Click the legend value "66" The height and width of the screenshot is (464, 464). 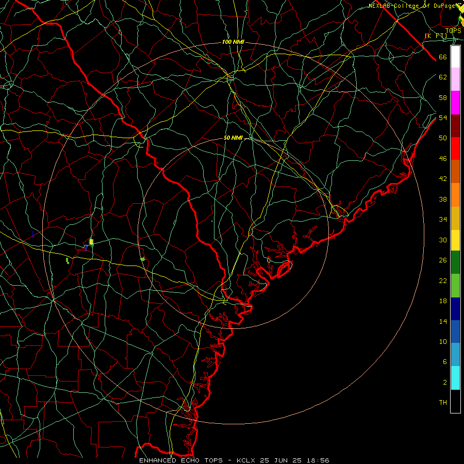[443, 57]
